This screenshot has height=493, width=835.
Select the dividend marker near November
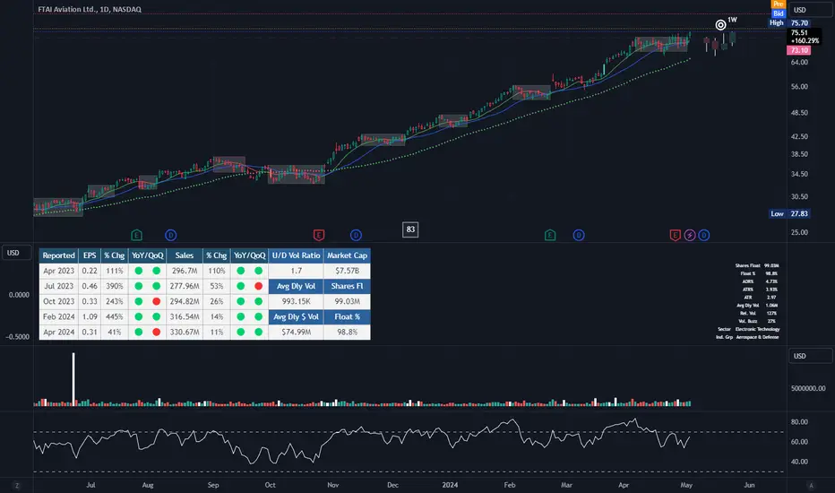click(356, 235)
